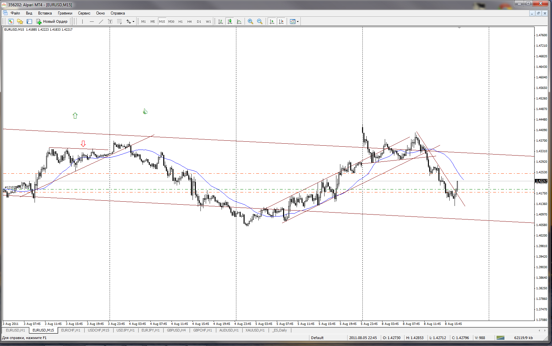Switch to the XAUUSD,H1 chart tab
This screenshot has width=552, height=346.
coord(255,330)
